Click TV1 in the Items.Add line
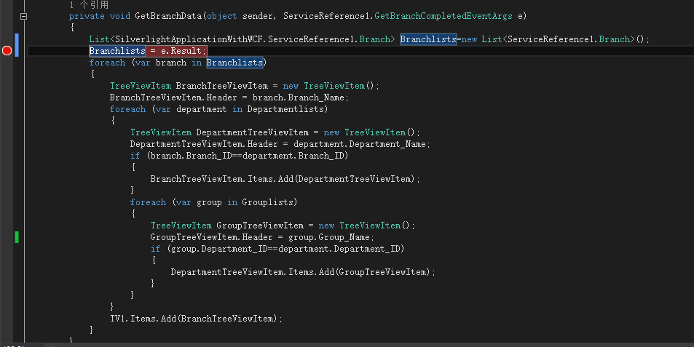This screenshot has height=347, width=694. click(x=118, y=319)
